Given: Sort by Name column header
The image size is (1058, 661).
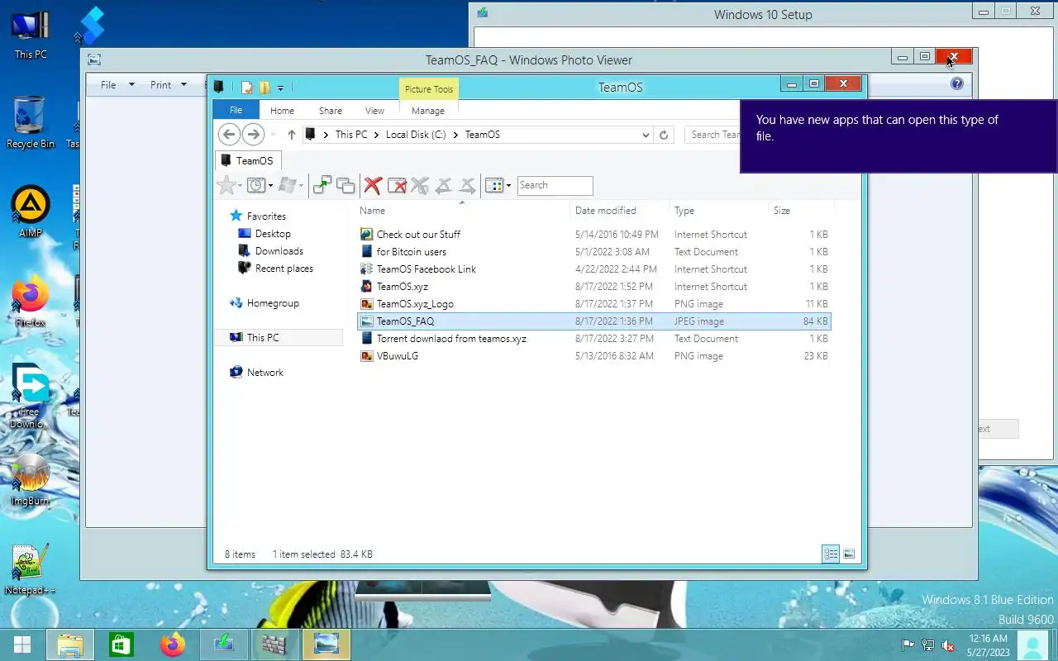Looking at the screenshot, I should 463,211.
